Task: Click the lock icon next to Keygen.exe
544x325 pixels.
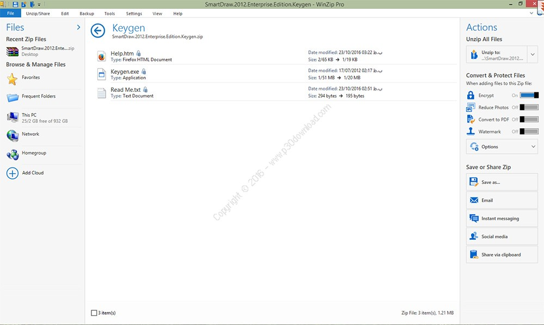Action: (x=144, y=71)
